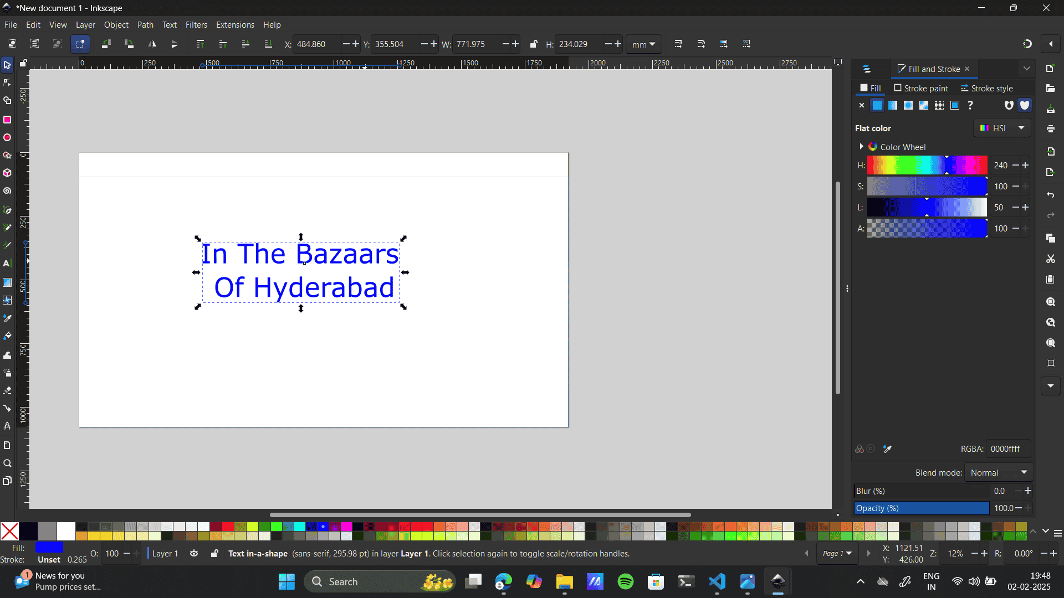The width and height of the screenshot is (1064, 598).
Task: Select the Paint bucket tool
Action: (7, 336)
